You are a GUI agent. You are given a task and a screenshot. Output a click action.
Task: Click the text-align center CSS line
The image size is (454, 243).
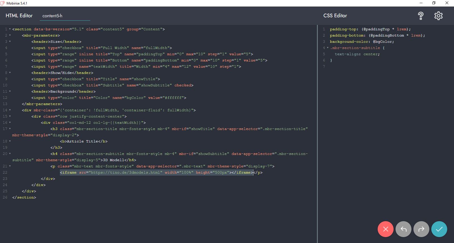tap(357, 54)
